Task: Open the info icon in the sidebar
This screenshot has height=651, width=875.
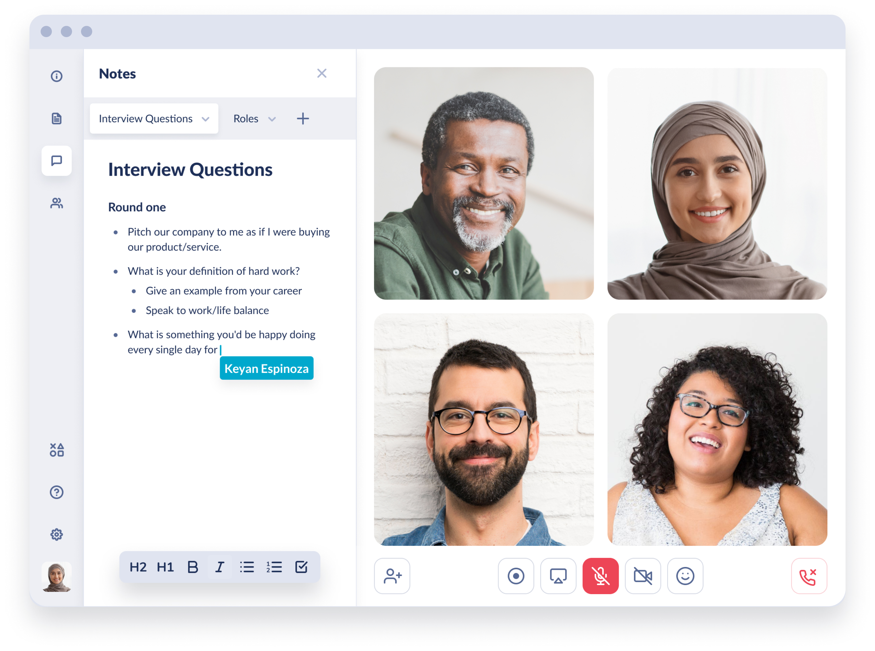Action: tap(56, 76)
